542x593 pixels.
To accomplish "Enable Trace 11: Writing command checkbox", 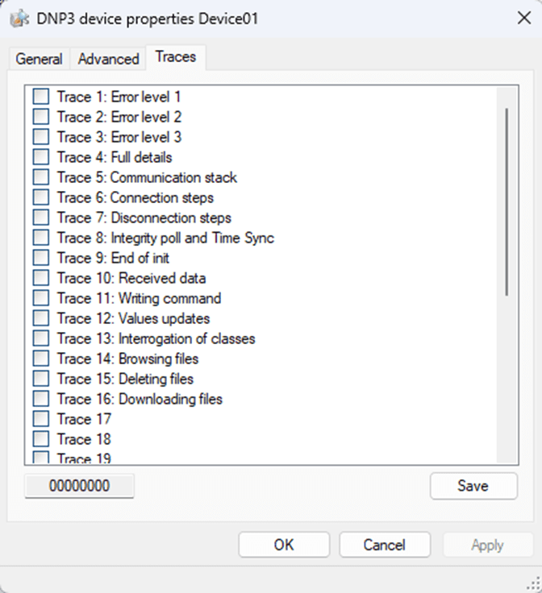I will pos(41,298).
